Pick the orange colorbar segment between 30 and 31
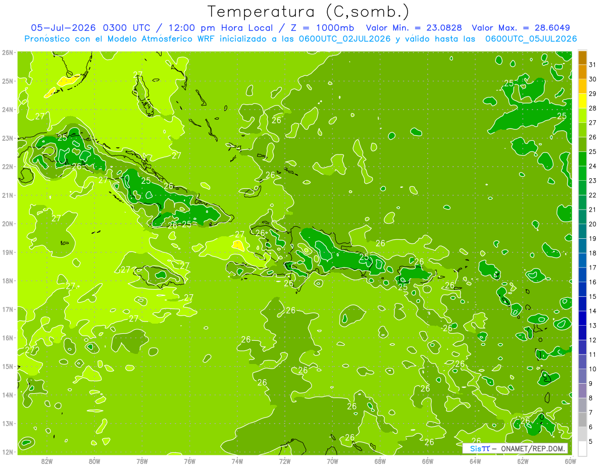 click(582, 72)
